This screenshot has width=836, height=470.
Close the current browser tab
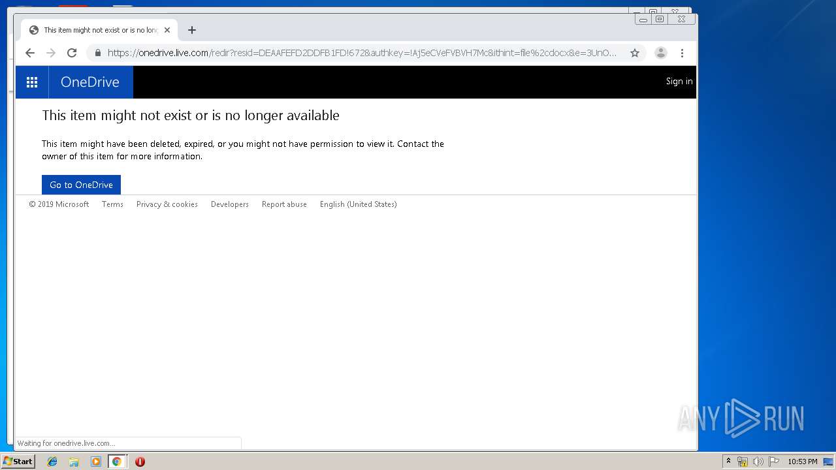tap(167, 30)
